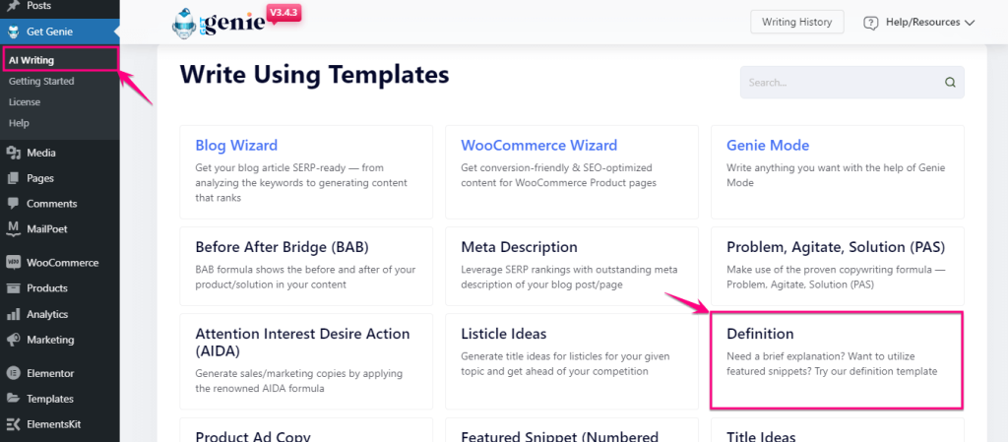Screen dimensions: 1008x442
Task: Open Analytics bar chart icon
Action: [13, 314]
